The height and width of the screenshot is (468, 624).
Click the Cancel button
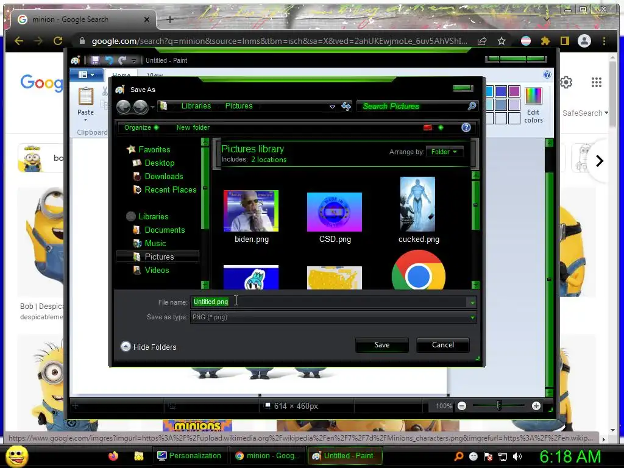click(443, 345)
